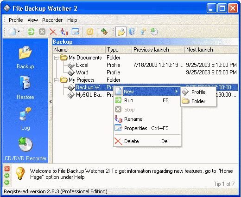
Task: Click Word's 9/25/2003 6:05:00 PM next launch
Action: [211, 72]
